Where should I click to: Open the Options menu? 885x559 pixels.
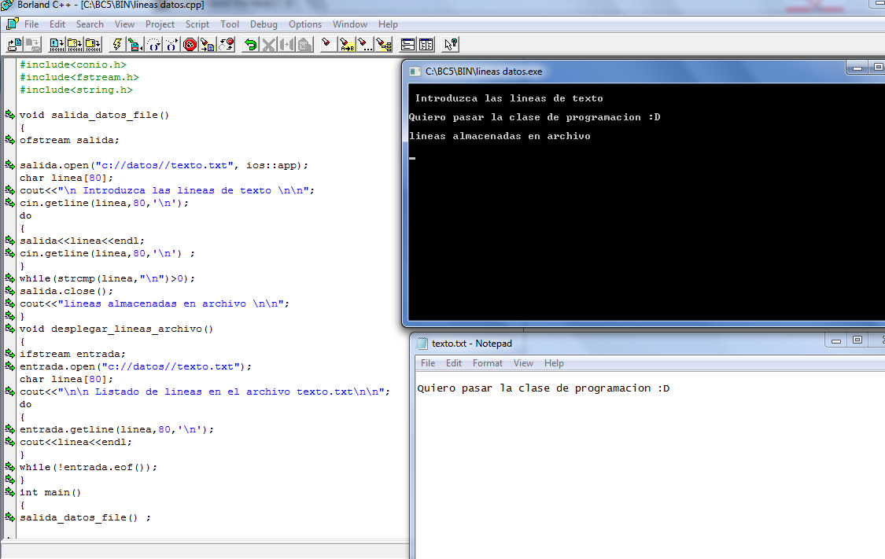tap(305, 24)
